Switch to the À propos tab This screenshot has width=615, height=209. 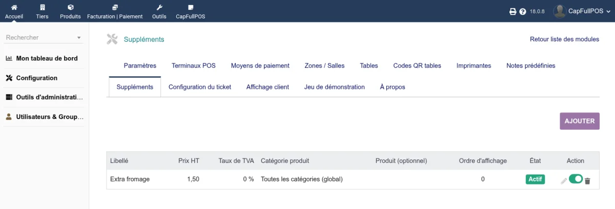pos(393,87)
